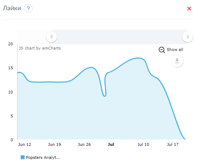Click the blue legend color marker
Viewport: 198px width, 162px height.
[22, 157]
